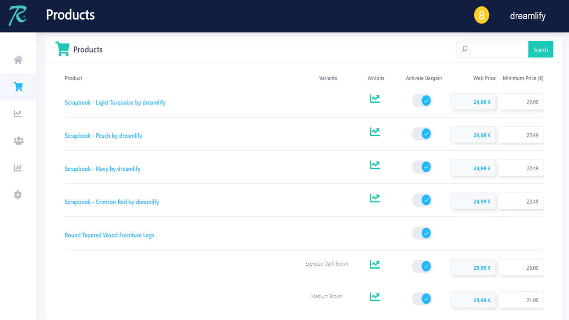Open the Products cart icon in the sidebar
Image resolution: width=569 pixels, height=320 pixels.
[18, 87]
